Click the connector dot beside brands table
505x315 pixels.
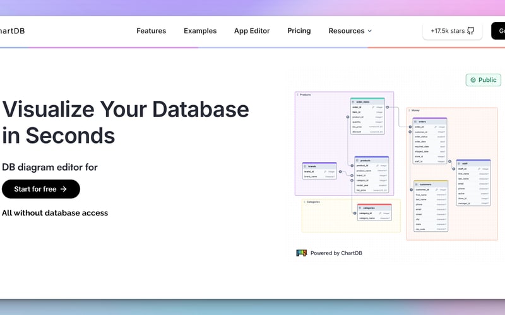tap(340, 171)
